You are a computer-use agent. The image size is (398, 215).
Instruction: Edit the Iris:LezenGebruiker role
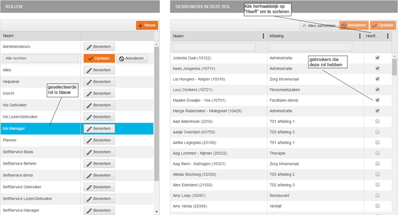[99, 117]
